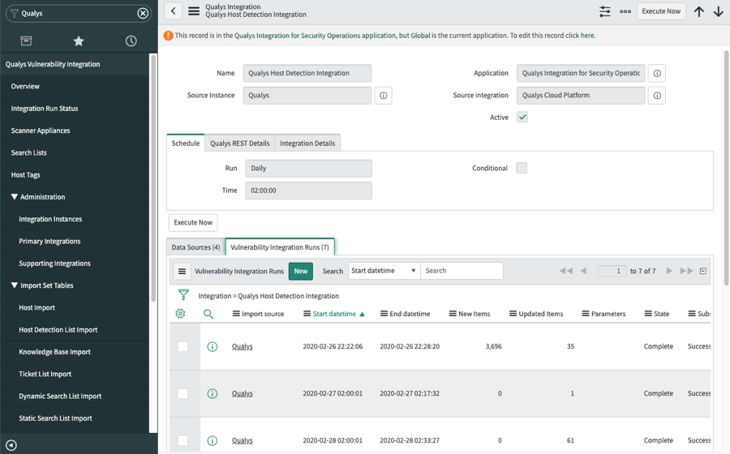Screen dimensions: 730x454
Task: Click the Time field showing 02:00:00
Action: 309,191
